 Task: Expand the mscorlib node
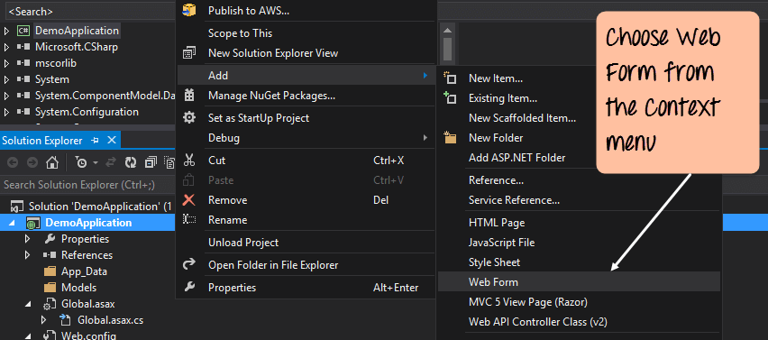6,63
